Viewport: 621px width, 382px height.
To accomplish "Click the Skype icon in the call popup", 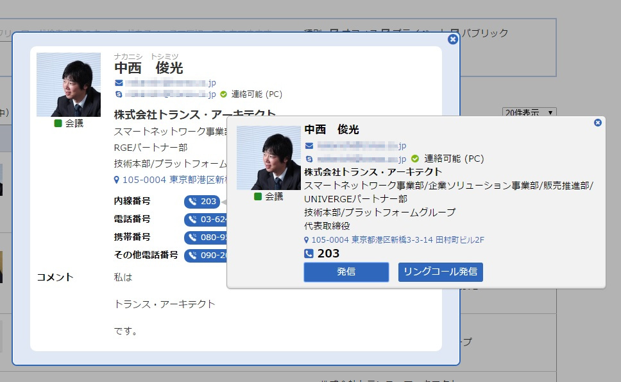I will 309,159.
